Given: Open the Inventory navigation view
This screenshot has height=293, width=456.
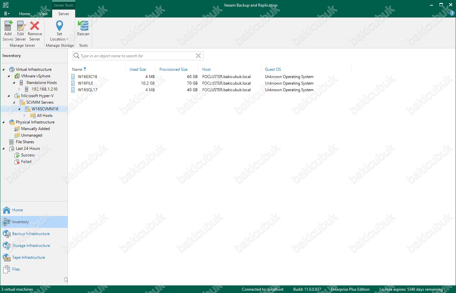Looking at the screenshot, I should pos(34,222).
